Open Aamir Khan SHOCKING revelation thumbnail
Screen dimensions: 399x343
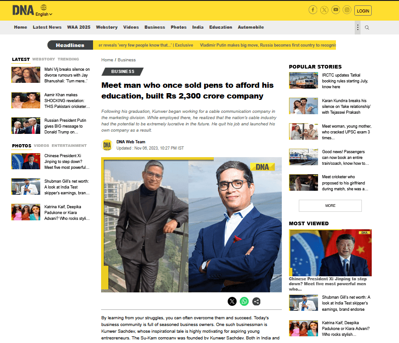point(25,100)
